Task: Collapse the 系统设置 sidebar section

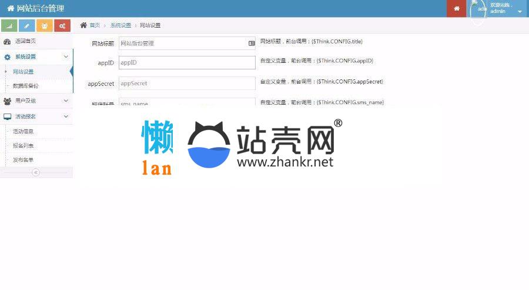Action: 66,56
